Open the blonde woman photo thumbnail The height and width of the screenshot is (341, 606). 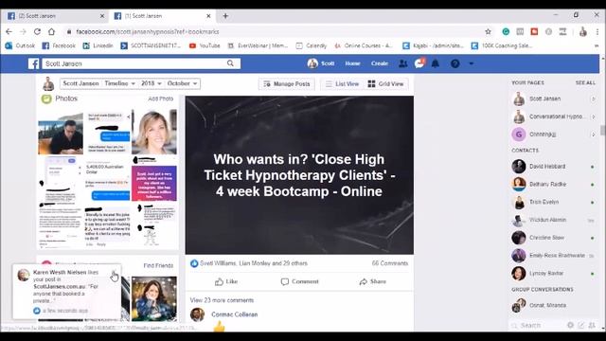click(x=154, y=132)
